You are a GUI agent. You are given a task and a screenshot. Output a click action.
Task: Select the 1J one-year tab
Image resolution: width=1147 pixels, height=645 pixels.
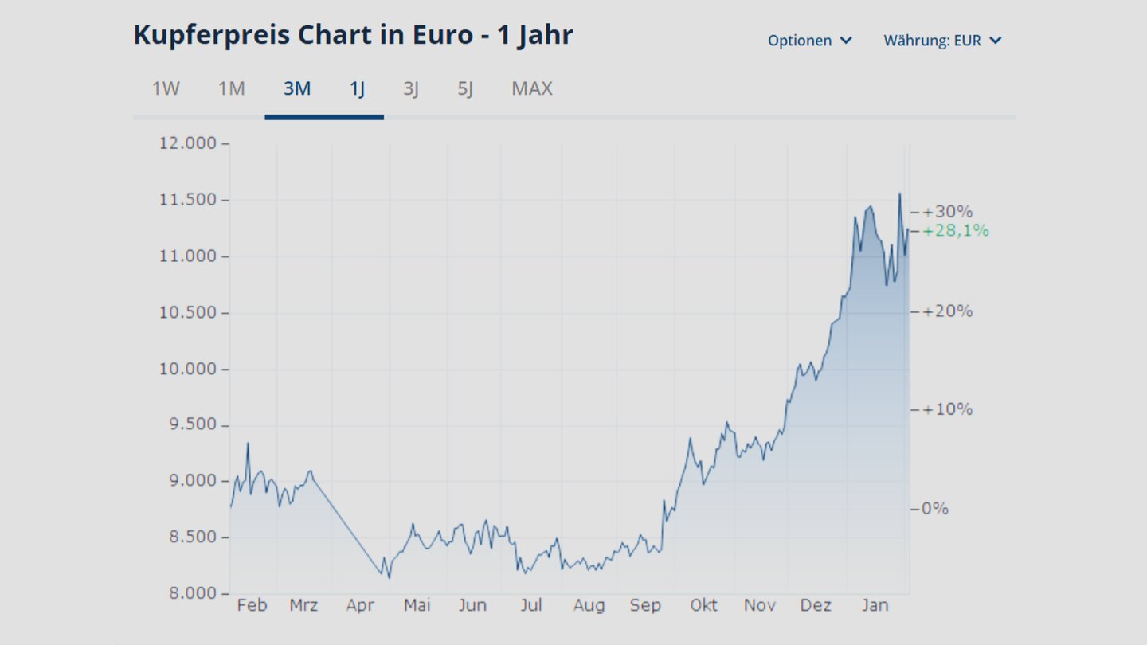357,88
